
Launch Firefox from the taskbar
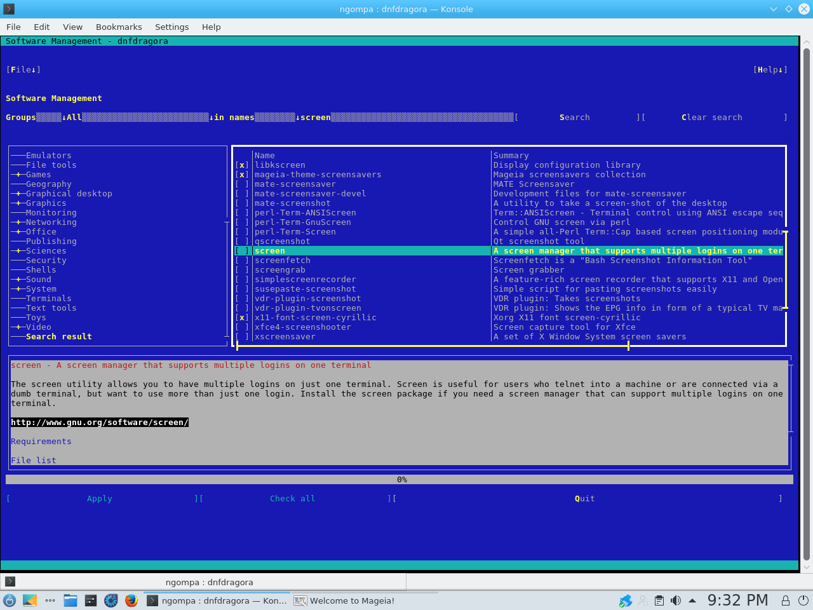click(131, 600)
